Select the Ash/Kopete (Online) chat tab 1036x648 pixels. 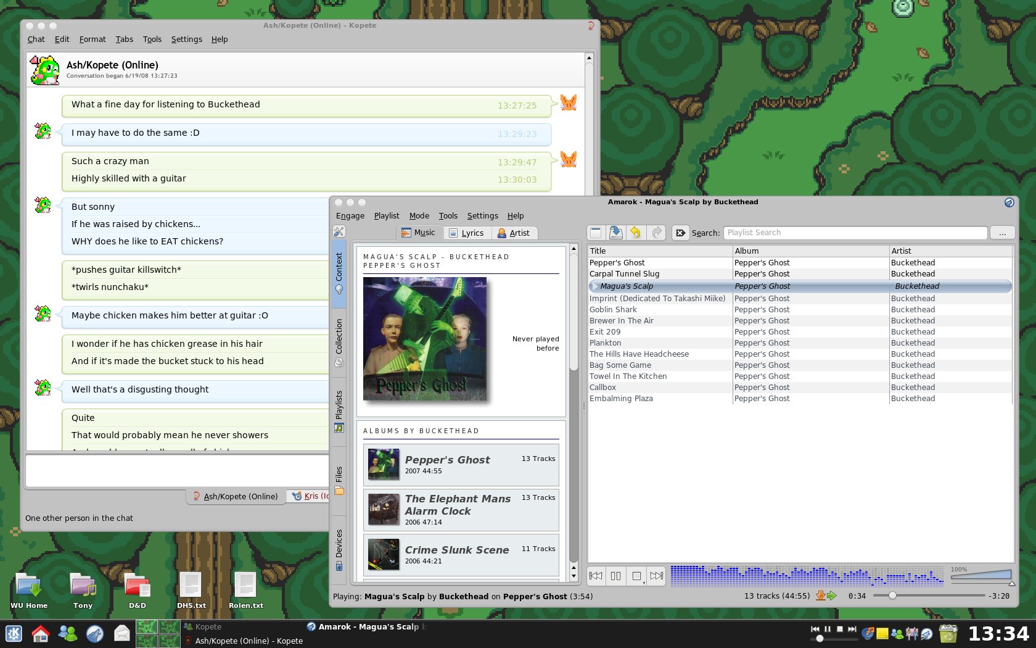(x=236, y=496)
